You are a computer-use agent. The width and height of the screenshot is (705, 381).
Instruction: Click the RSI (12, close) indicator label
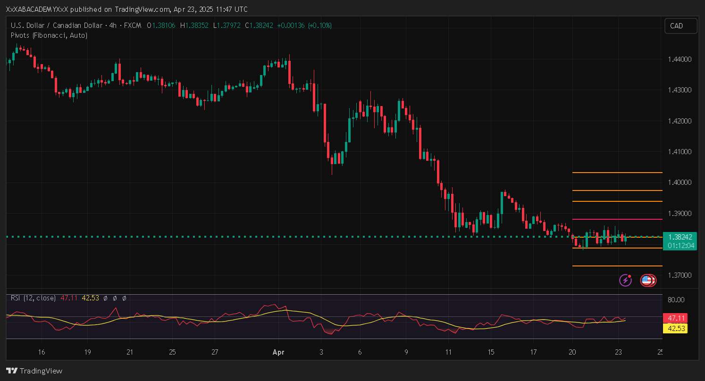click(33, 298)
